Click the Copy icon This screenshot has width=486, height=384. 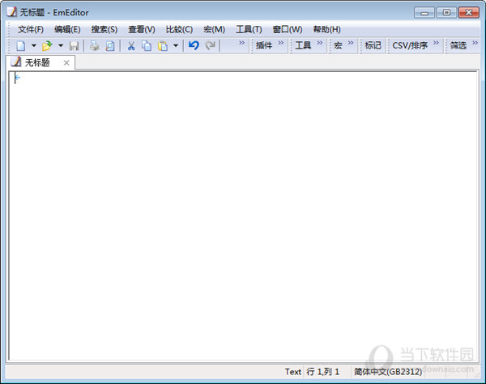click(147, 46)
